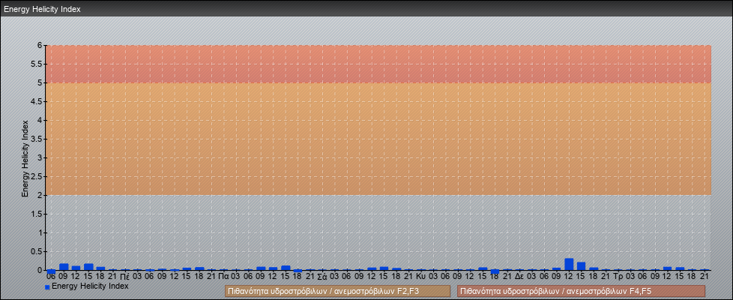Click the y-axis value 1.5
The width and height of the screenshot is (733, 300).
click(37, 214)
